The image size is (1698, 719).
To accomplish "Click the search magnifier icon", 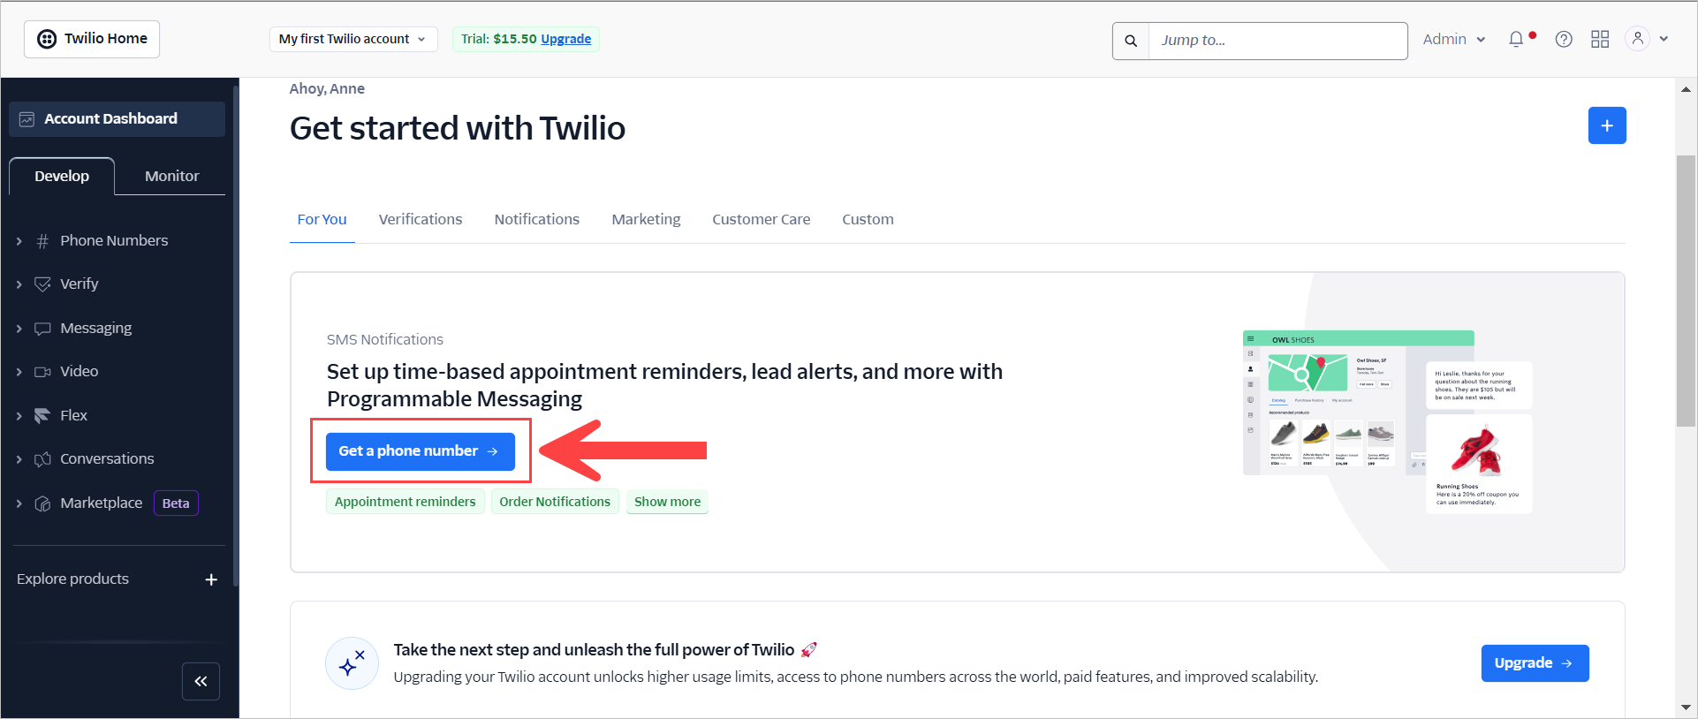I will click(1131, 41).
